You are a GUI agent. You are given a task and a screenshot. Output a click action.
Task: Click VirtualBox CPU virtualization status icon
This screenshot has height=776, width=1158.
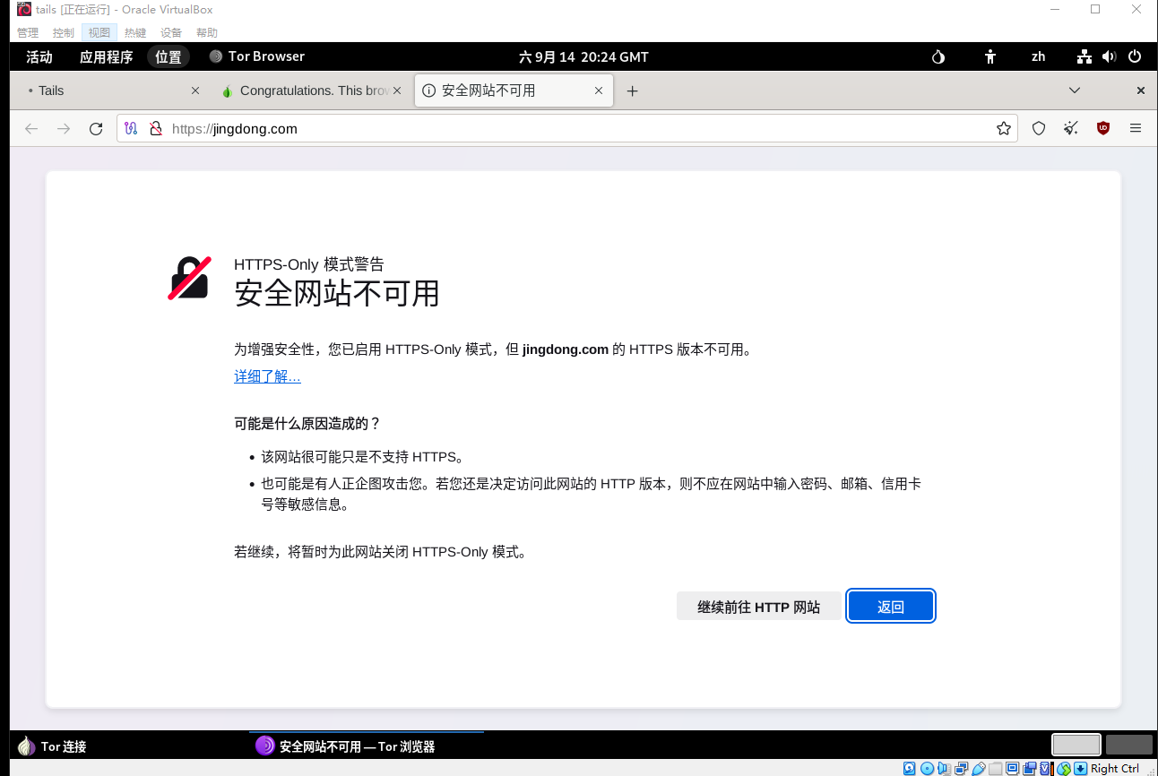click(1046, 768)
